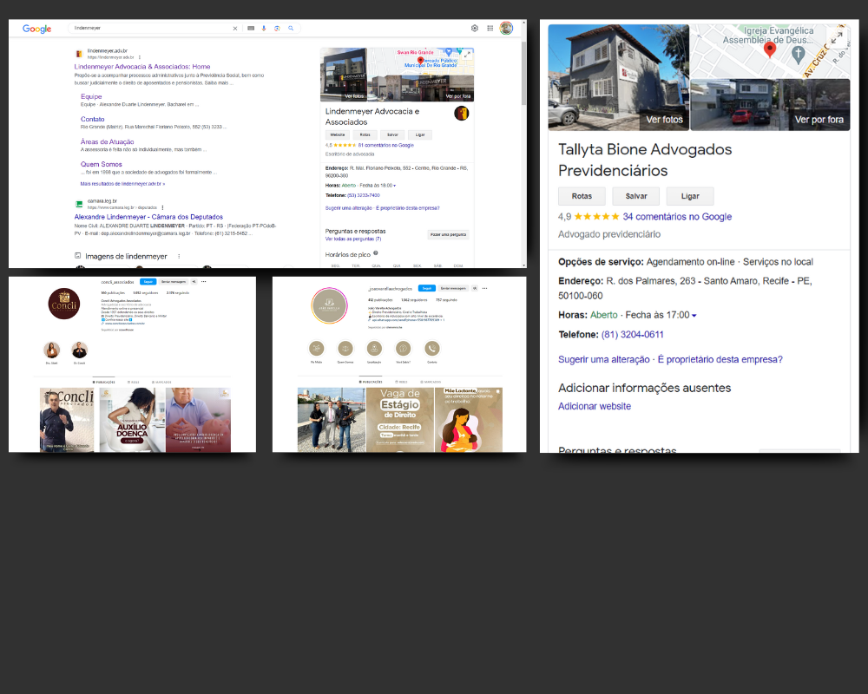Viewport: 868px width, 694px height.
Task: Open the Mãe Lactante post thumbnail
Action: 469,420
